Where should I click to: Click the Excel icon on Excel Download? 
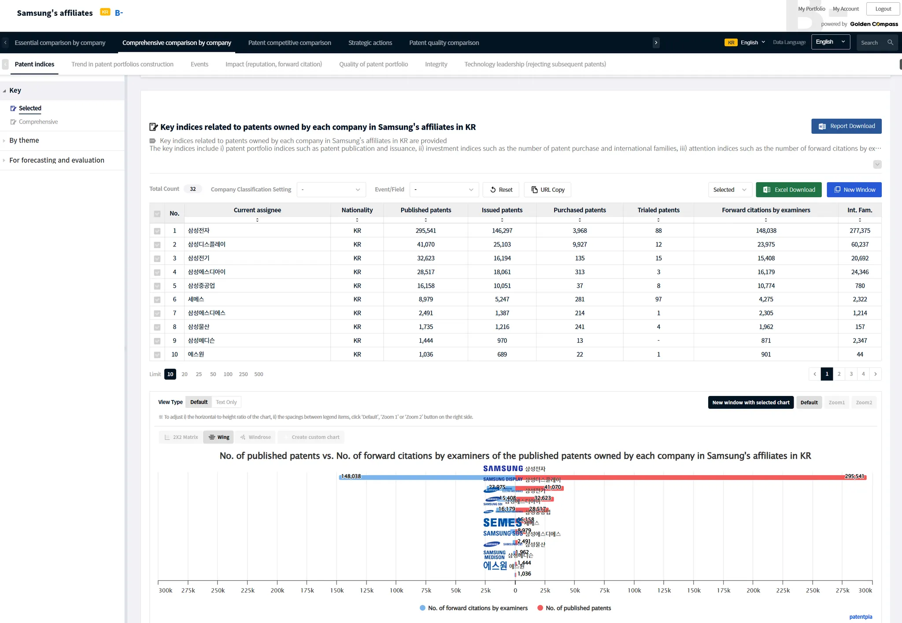767,190
